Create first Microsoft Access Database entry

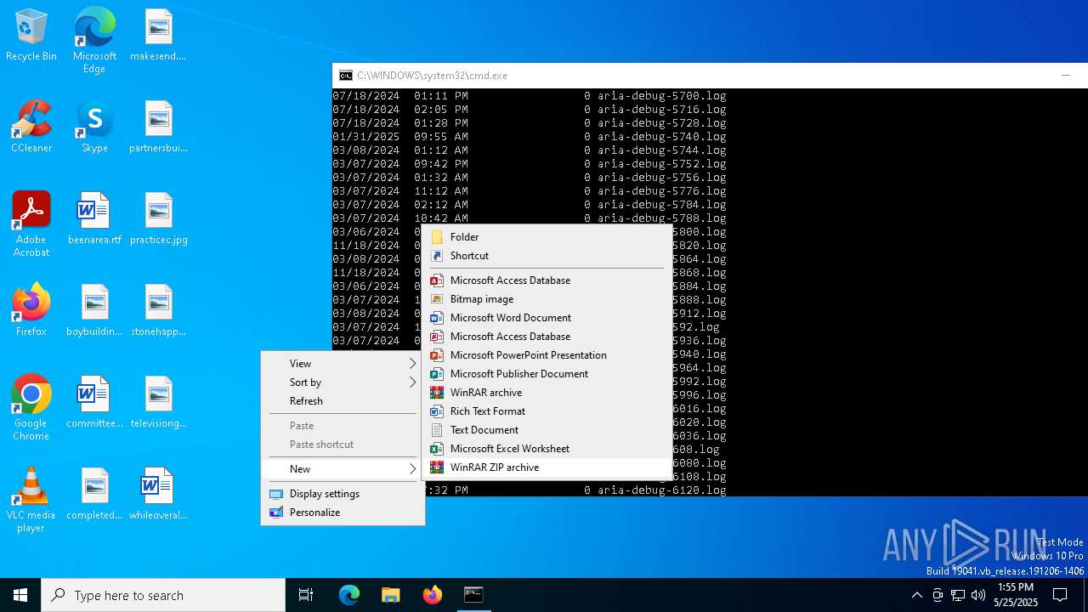pyautogui.click(x=547, y=280)
